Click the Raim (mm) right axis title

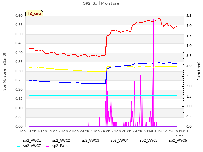click(199, 71)
